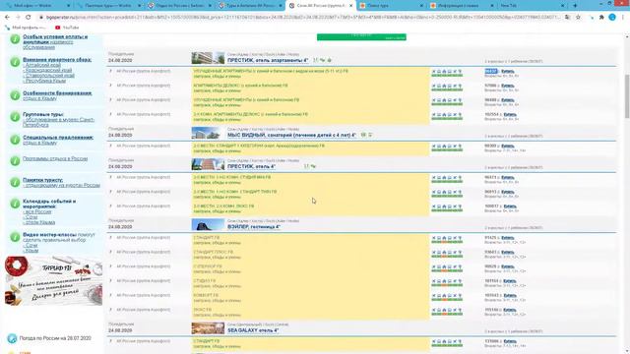The image size is (630, 354).
Task: Open Ставропольский край resort fee link
Action: pos(49,75)
